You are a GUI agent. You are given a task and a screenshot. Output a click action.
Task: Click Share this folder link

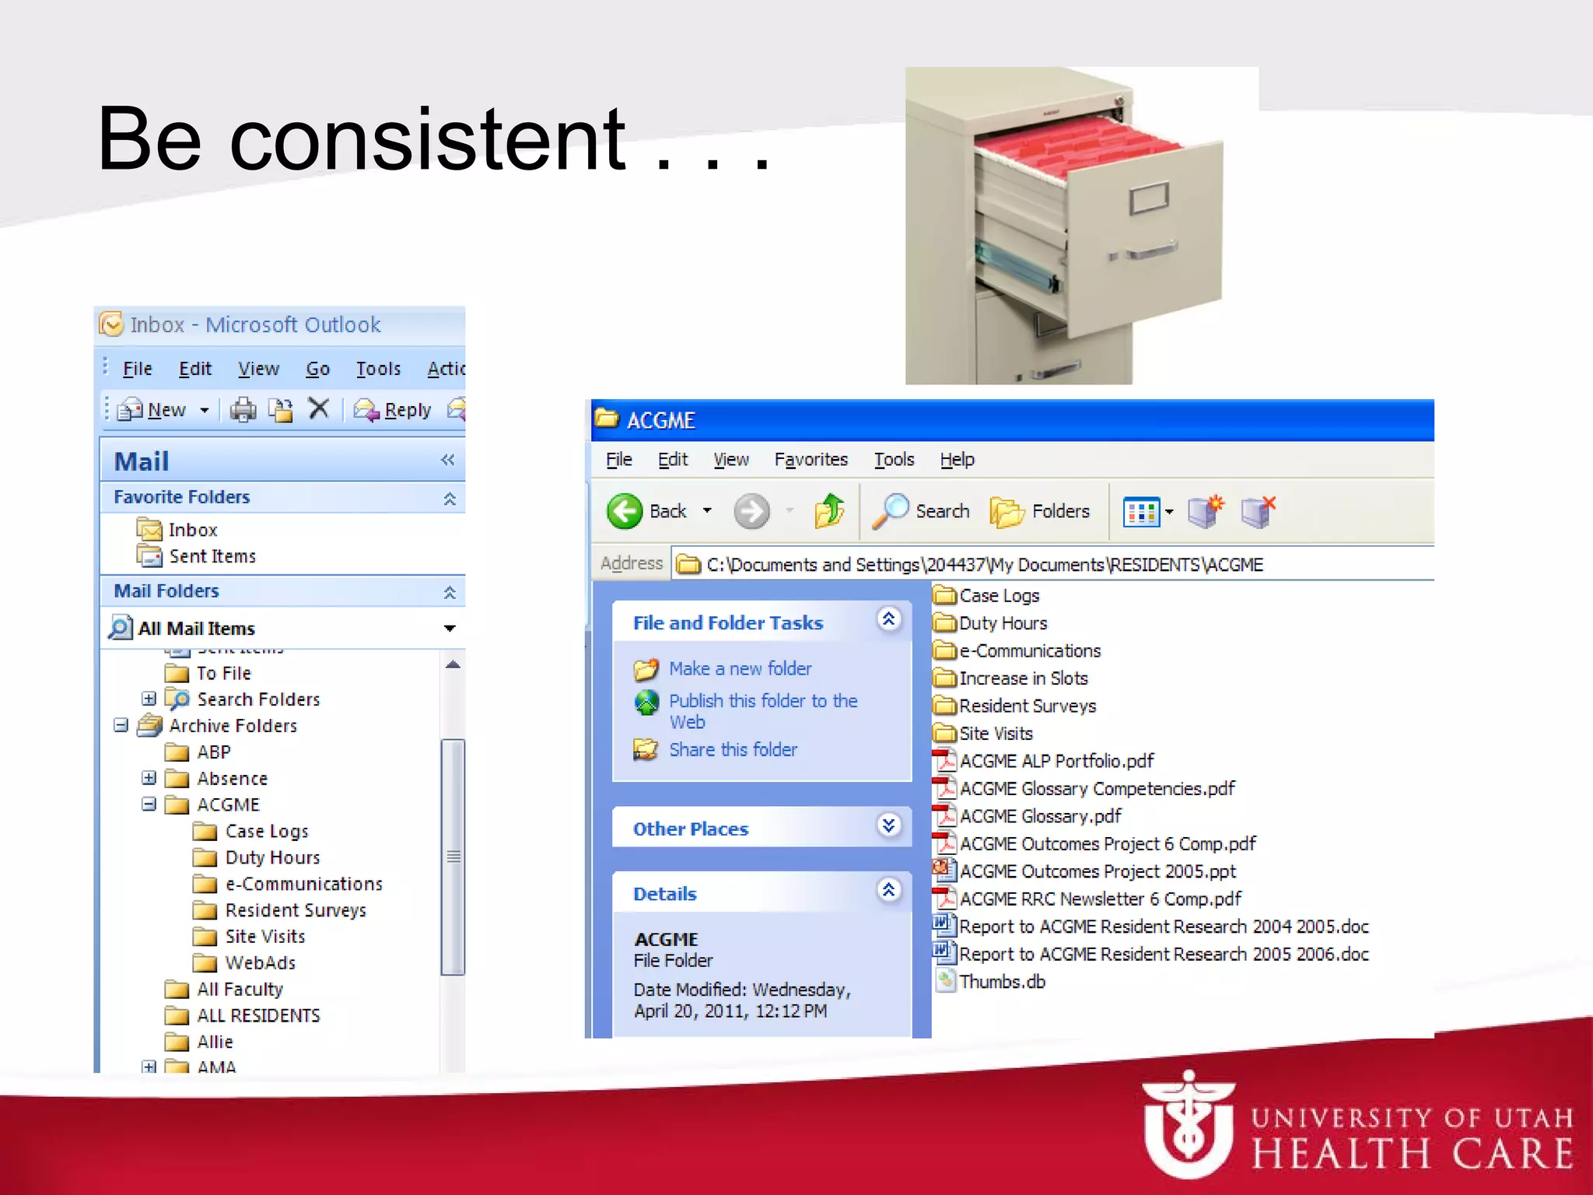coord(733,749)
